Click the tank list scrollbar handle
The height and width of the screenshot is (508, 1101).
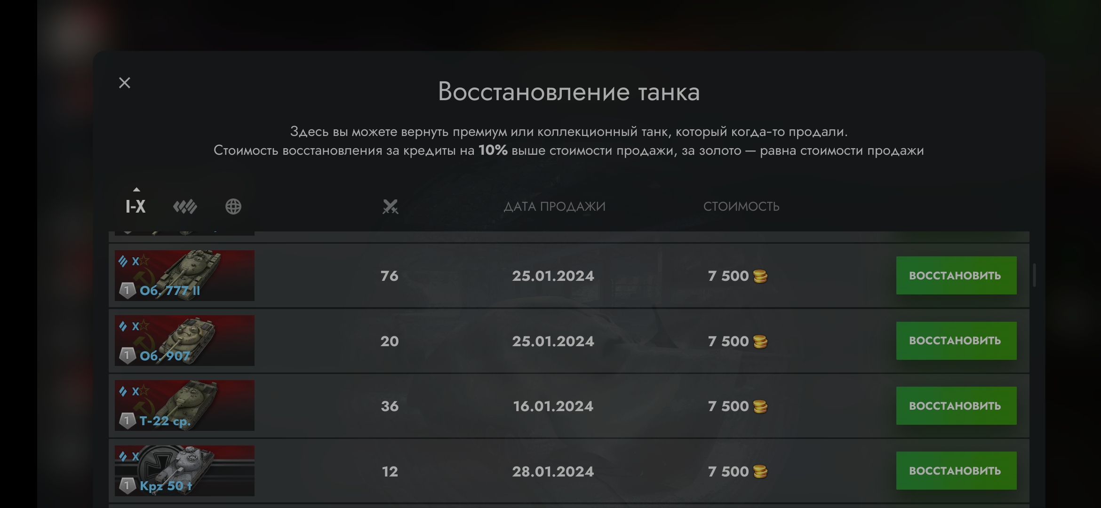pyautogui.click(x=1034, y=275)
